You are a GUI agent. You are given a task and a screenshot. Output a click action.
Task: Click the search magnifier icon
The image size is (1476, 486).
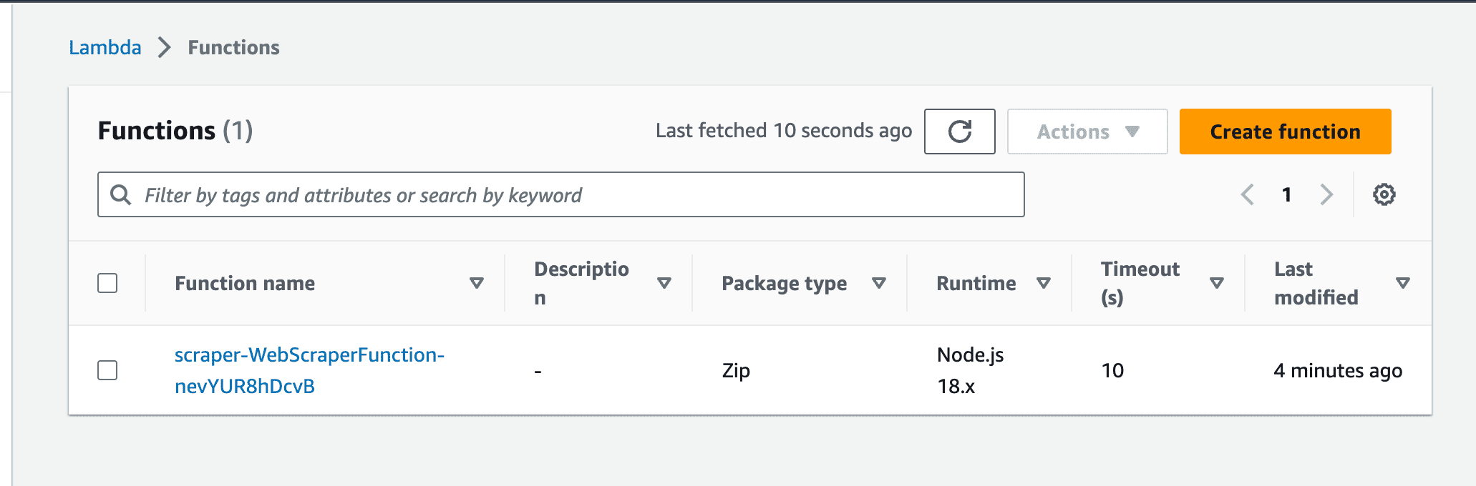(120, 194)
